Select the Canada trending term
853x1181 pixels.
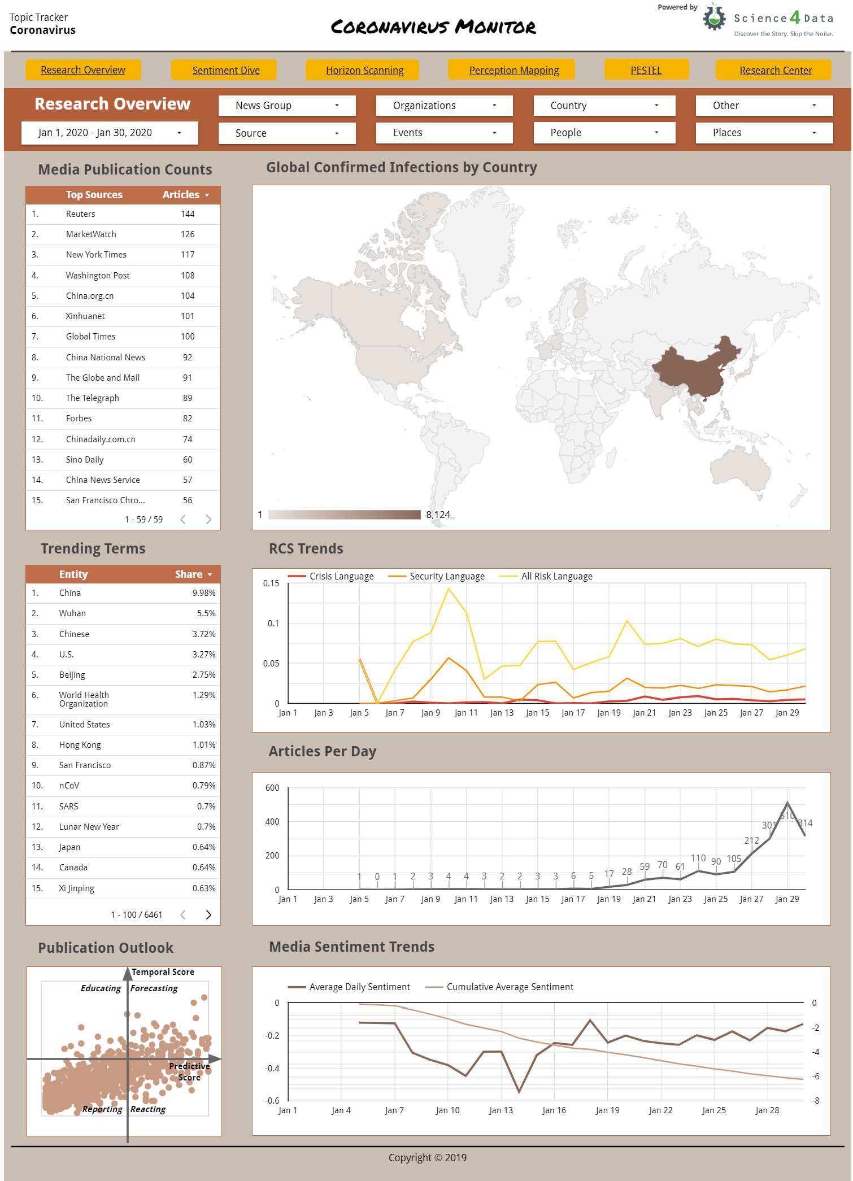123,868
